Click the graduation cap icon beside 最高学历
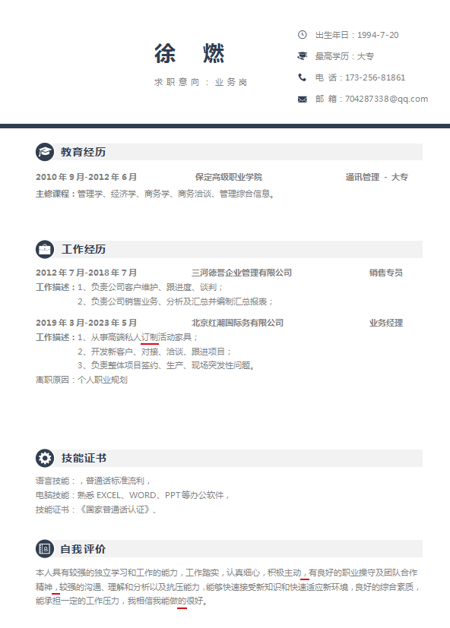The height and width of the screenshot is (628, 450). point(302,56)
